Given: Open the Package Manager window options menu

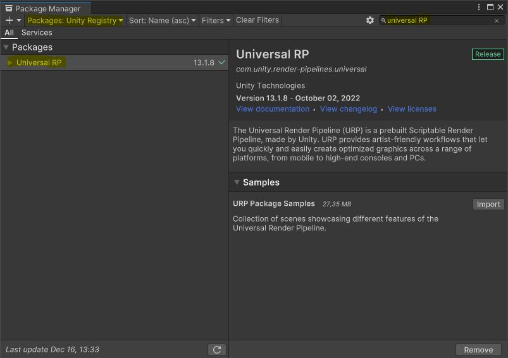Looking at the screenshot, I should click(478, 7).
